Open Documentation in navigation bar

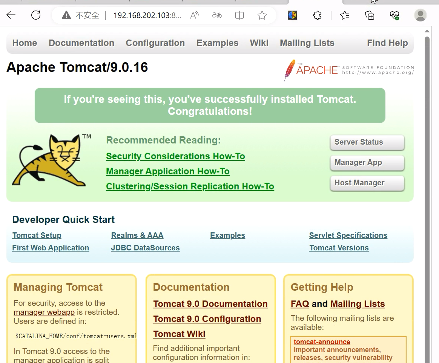(81, 43)
